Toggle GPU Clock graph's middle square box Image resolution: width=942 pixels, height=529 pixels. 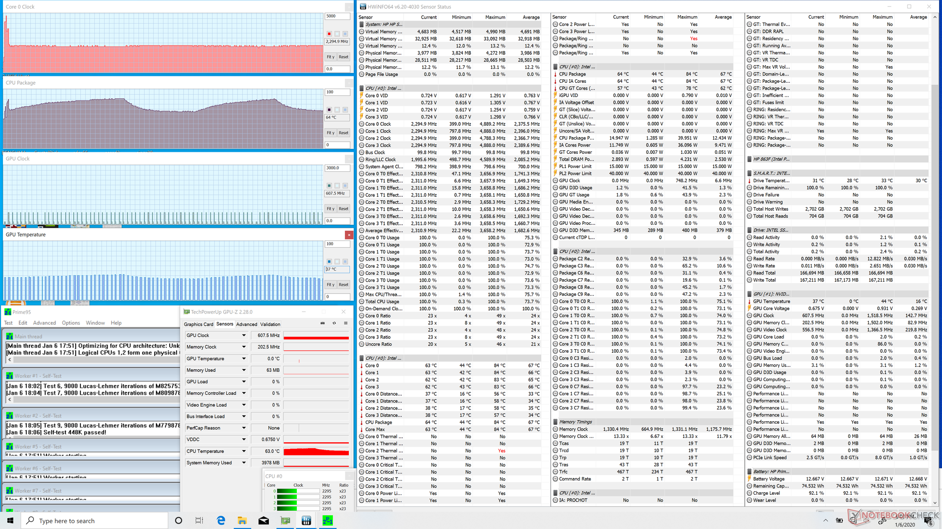tap(337, 186)
